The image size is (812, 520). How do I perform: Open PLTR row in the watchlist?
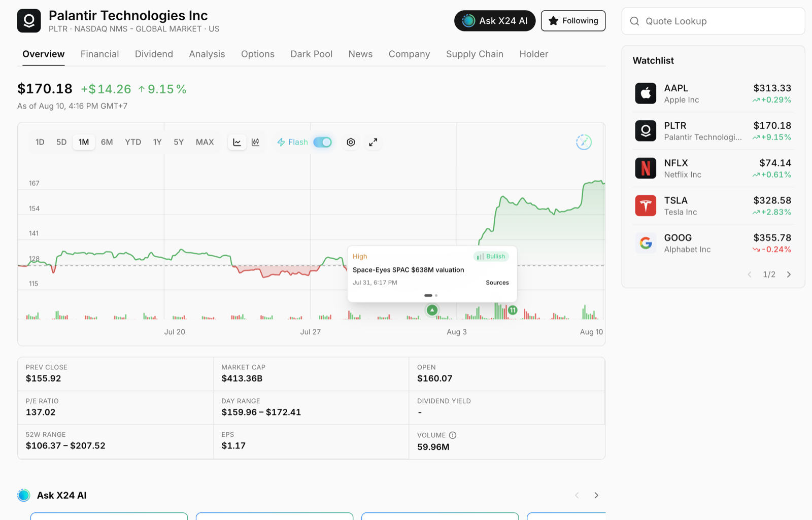pos(713,131)
